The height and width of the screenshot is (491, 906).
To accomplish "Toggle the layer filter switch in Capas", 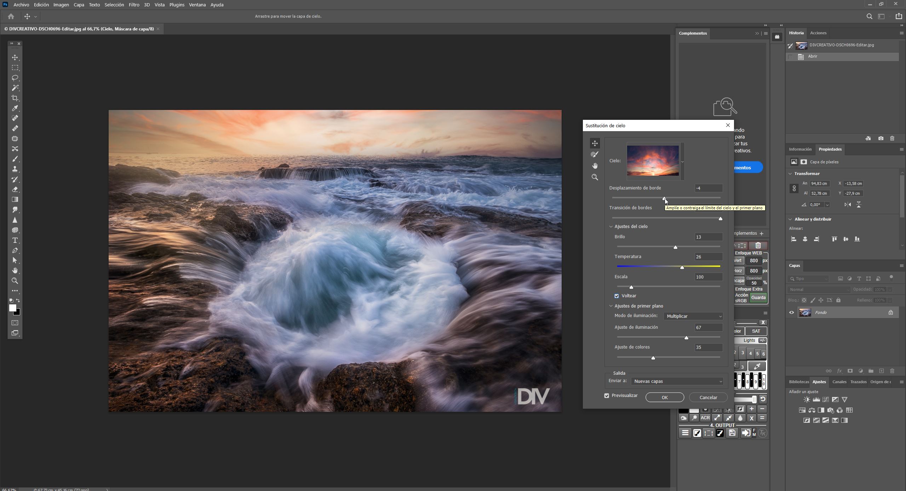I will (x=891, y=278).
